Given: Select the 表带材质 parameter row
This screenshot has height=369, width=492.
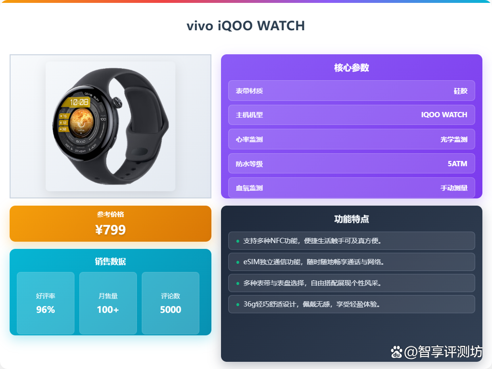Looking at the screenshot, I should pyautogui.click(x=351, y=91).
